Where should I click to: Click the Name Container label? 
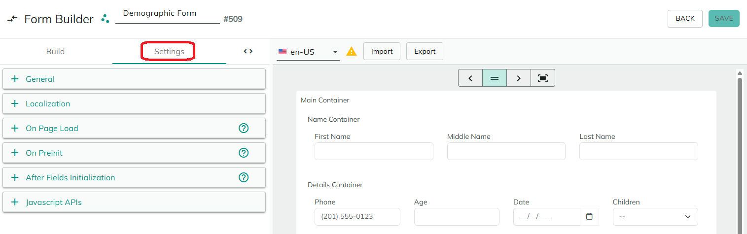click(333, 119)
